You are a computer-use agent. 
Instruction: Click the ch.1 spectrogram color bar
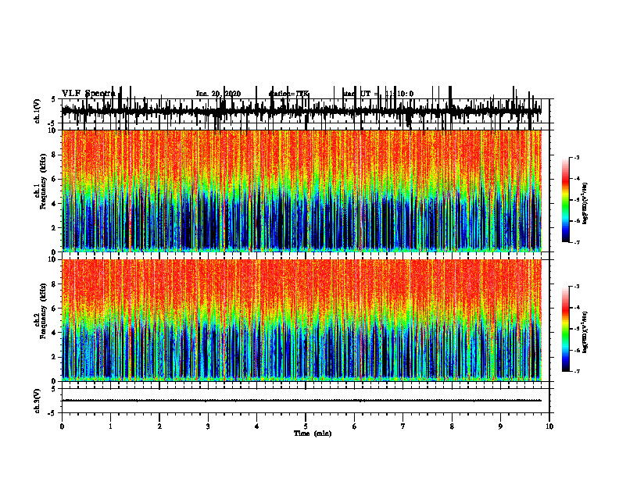(566, 200)
